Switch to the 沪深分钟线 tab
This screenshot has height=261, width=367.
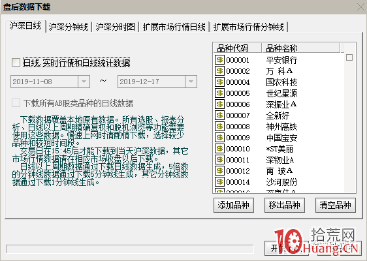[x=69, y=27]
